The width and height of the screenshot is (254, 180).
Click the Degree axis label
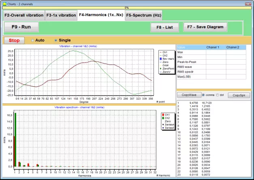[x=84, y=102]
